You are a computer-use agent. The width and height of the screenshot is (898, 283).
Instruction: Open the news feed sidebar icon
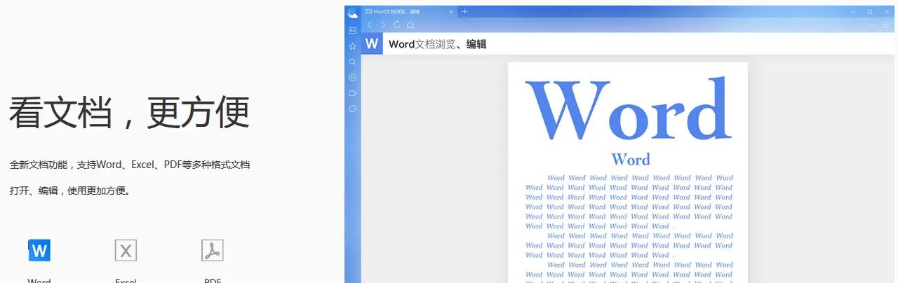coord(353,30)
